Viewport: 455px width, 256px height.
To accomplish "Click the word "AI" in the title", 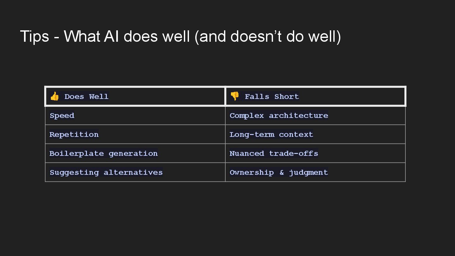I will pos(112,36).
